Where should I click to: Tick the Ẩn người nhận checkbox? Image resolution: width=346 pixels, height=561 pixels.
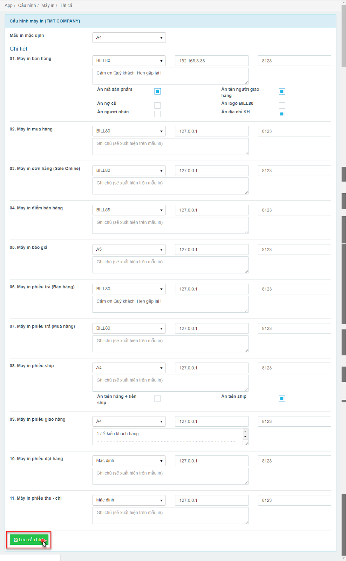point(157,114)
